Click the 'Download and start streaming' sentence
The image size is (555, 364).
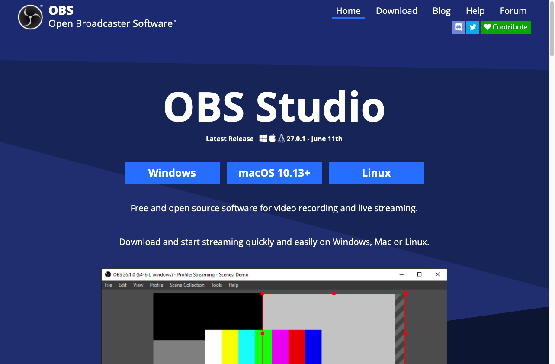pyautogui.click(x=274, y=242)
